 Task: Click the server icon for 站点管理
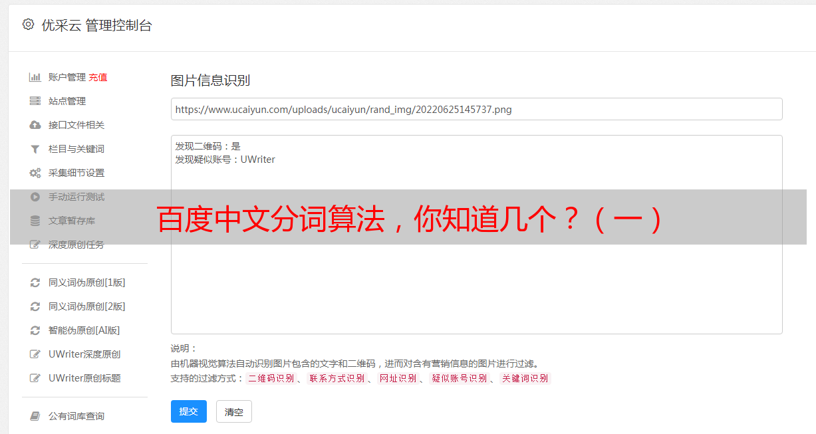click(35, 101)
